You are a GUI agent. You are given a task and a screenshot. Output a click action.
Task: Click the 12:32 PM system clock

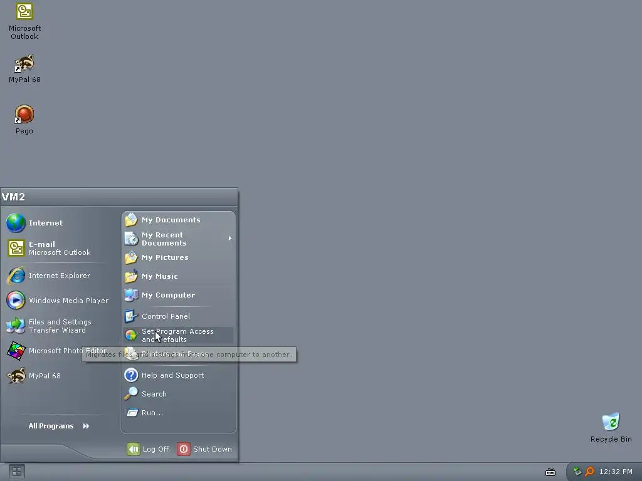coord(616,472)
